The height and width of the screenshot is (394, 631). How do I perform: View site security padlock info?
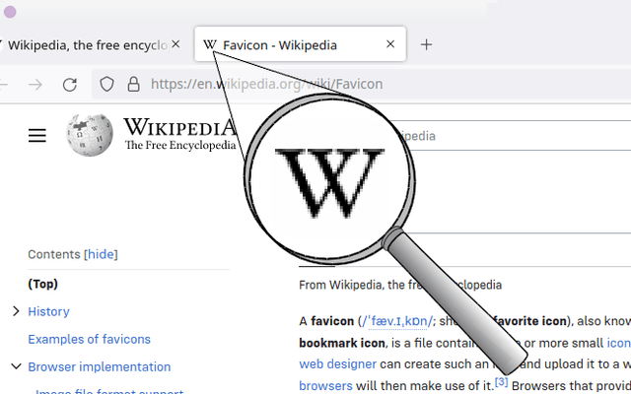click(x=134, y=85)
